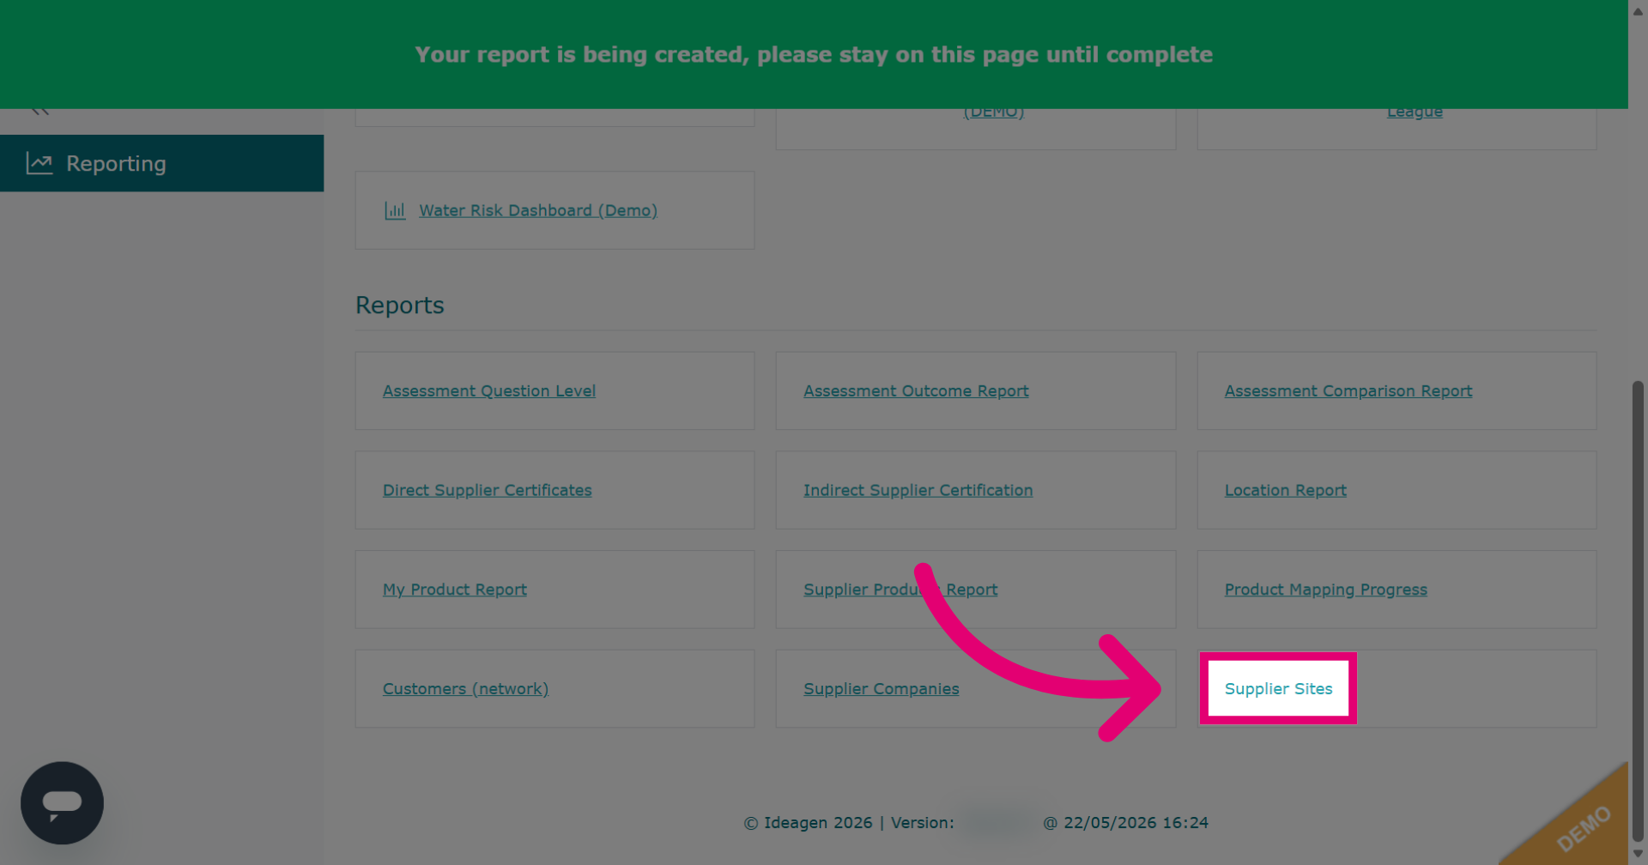1648x865 pixels.
Task: Open the Assessment Outcome Report
Action: point(916,390)
